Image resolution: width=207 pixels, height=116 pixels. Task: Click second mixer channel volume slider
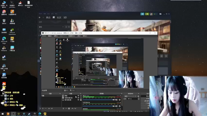[99, 106]
